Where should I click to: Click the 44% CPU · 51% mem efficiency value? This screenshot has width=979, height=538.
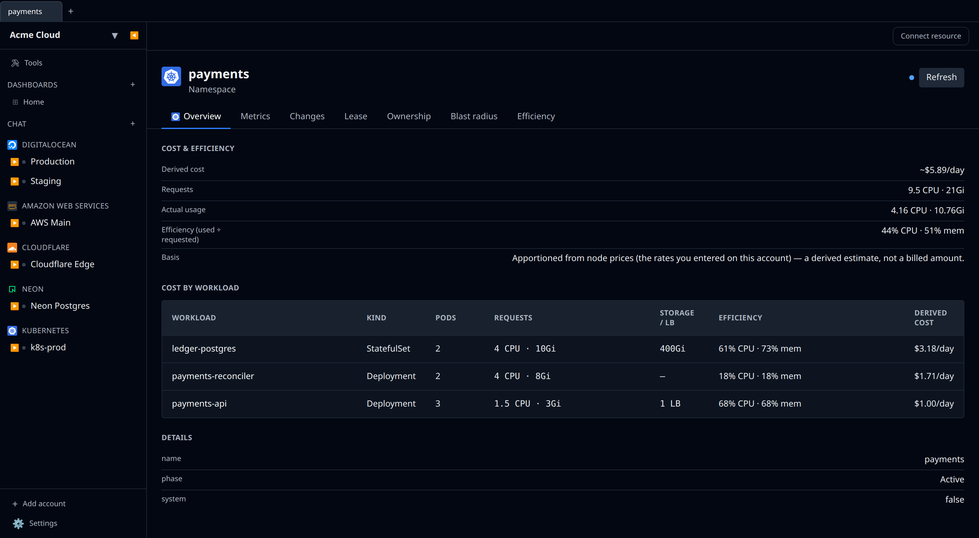click(922, 230)
